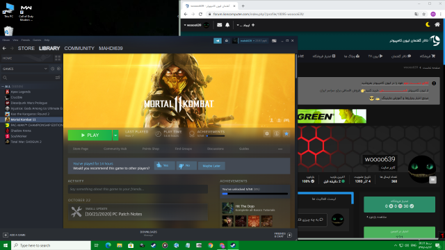Select Call of Duty Modern Warfare desktop shortcut
Screen dimensions: 445x250
[x=26, y=12]
